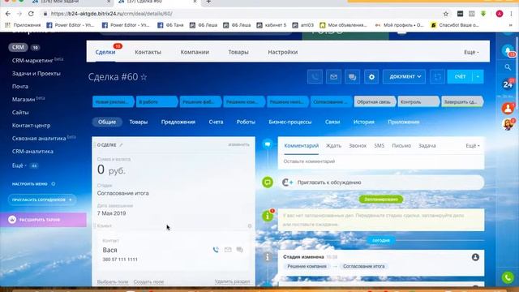Click the gear icon in Клиент section
The height and width of the screenshot is (292, 519).
point(250,225)
